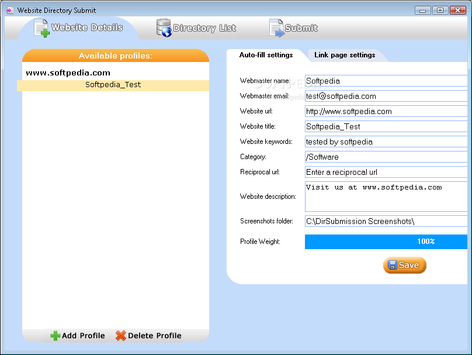The image size is (472, 355).
Task: Minimize the Website Directory Submit window
Action: coord(422,11)
